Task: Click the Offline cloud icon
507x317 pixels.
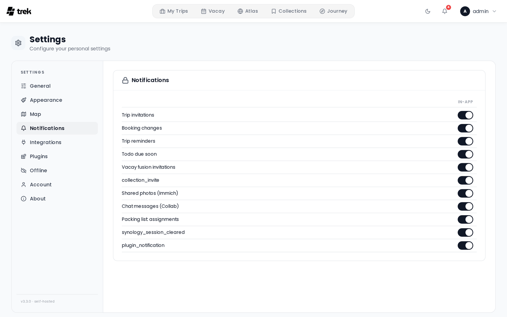Action: pyautogui.click(x=23, y=171)
